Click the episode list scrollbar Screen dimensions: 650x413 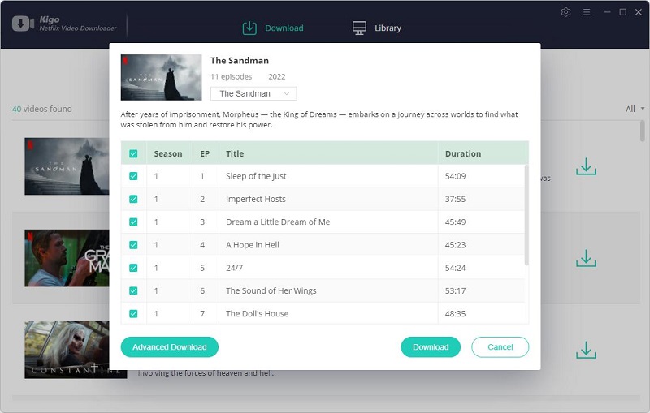pos(526,215)
